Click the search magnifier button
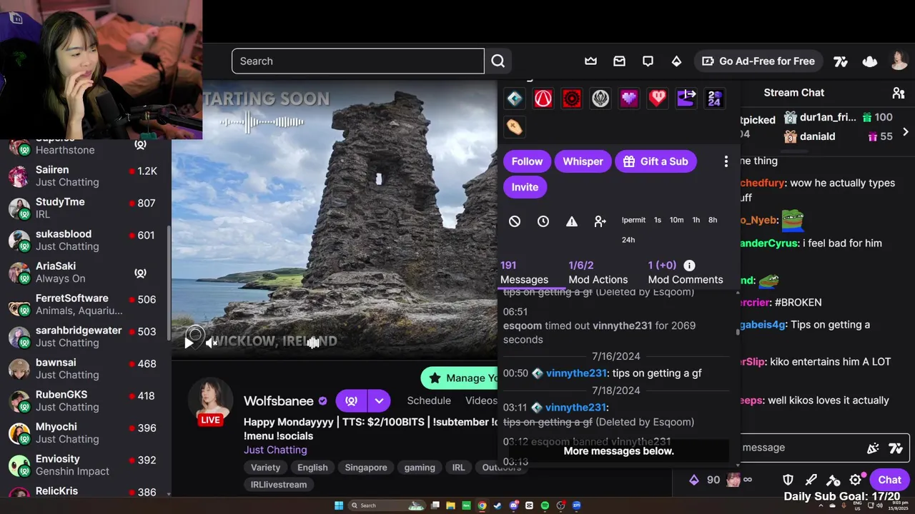 pos(498,61)
